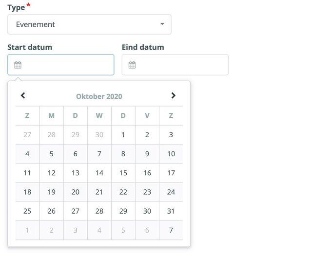Go to next month with right chevron
This screenshot has width=312, height=256.
pyautogui.click(x=174, y=95)
